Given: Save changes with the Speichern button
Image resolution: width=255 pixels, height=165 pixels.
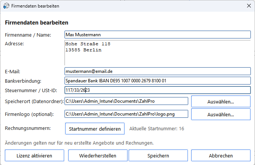Looking at the screenshot, I should [158, 156].
